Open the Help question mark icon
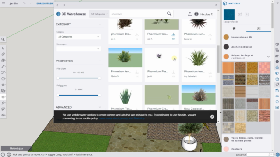280x157 pixels. click(3, 154)
